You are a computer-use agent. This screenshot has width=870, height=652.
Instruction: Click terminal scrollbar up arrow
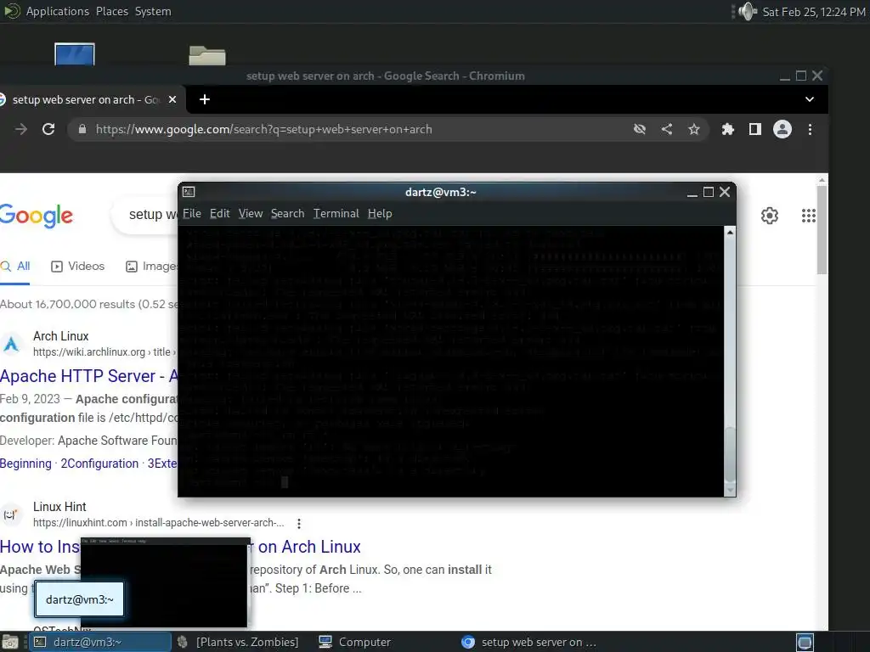[x=730, y=232]
